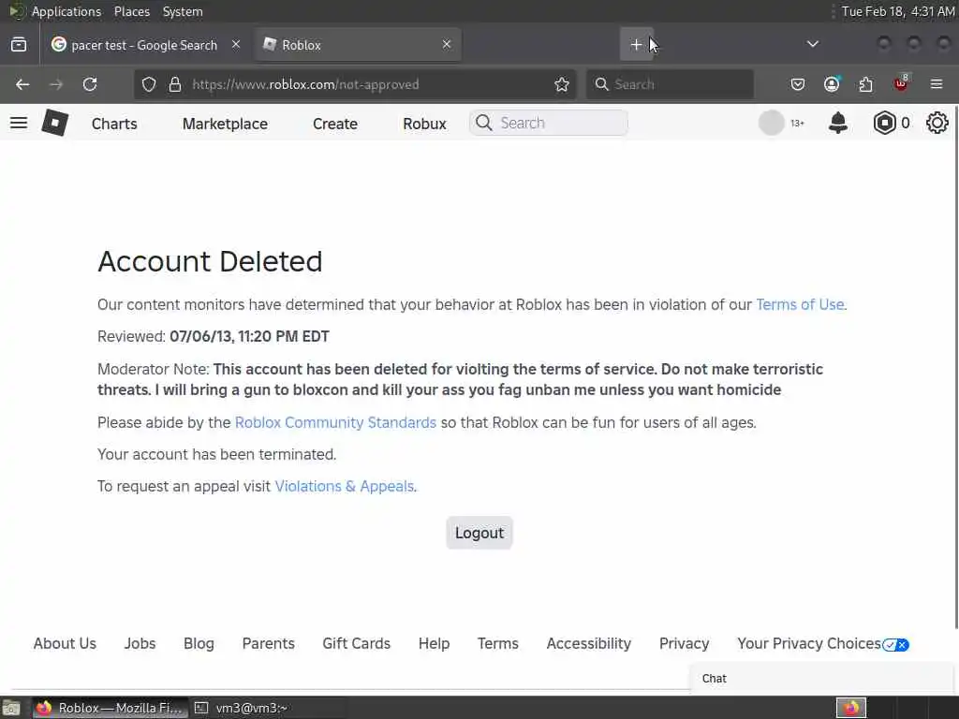Image resolution: width=959 pixels, height=719 pixels.
Task: Open the Robux balance icon
Action: (x=884, y=123)
